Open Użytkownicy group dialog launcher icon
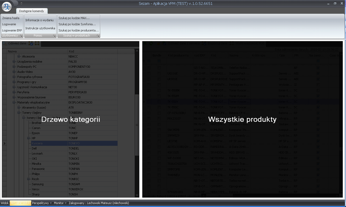 point(21,35)
